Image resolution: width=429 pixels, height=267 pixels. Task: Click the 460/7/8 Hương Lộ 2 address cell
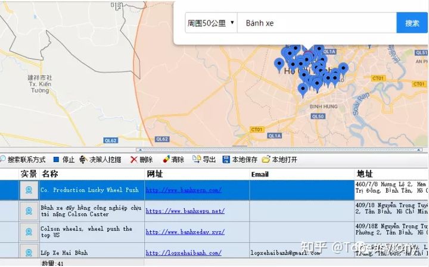tap(391, 190)
